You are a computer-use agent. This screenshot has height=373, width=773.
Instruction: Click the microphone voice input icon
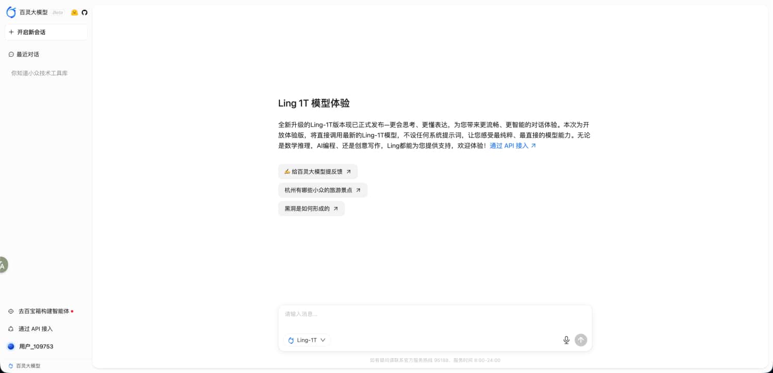[x=566, y=340]
